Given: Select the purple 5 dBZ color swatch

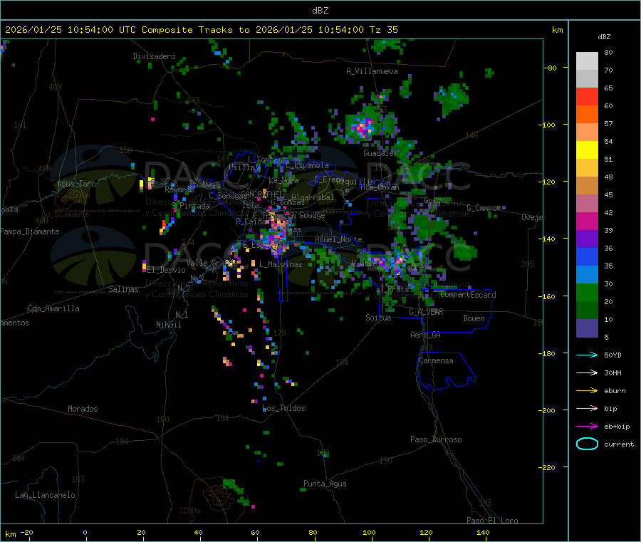Looking at the screenshot, I should pos(587,328).
